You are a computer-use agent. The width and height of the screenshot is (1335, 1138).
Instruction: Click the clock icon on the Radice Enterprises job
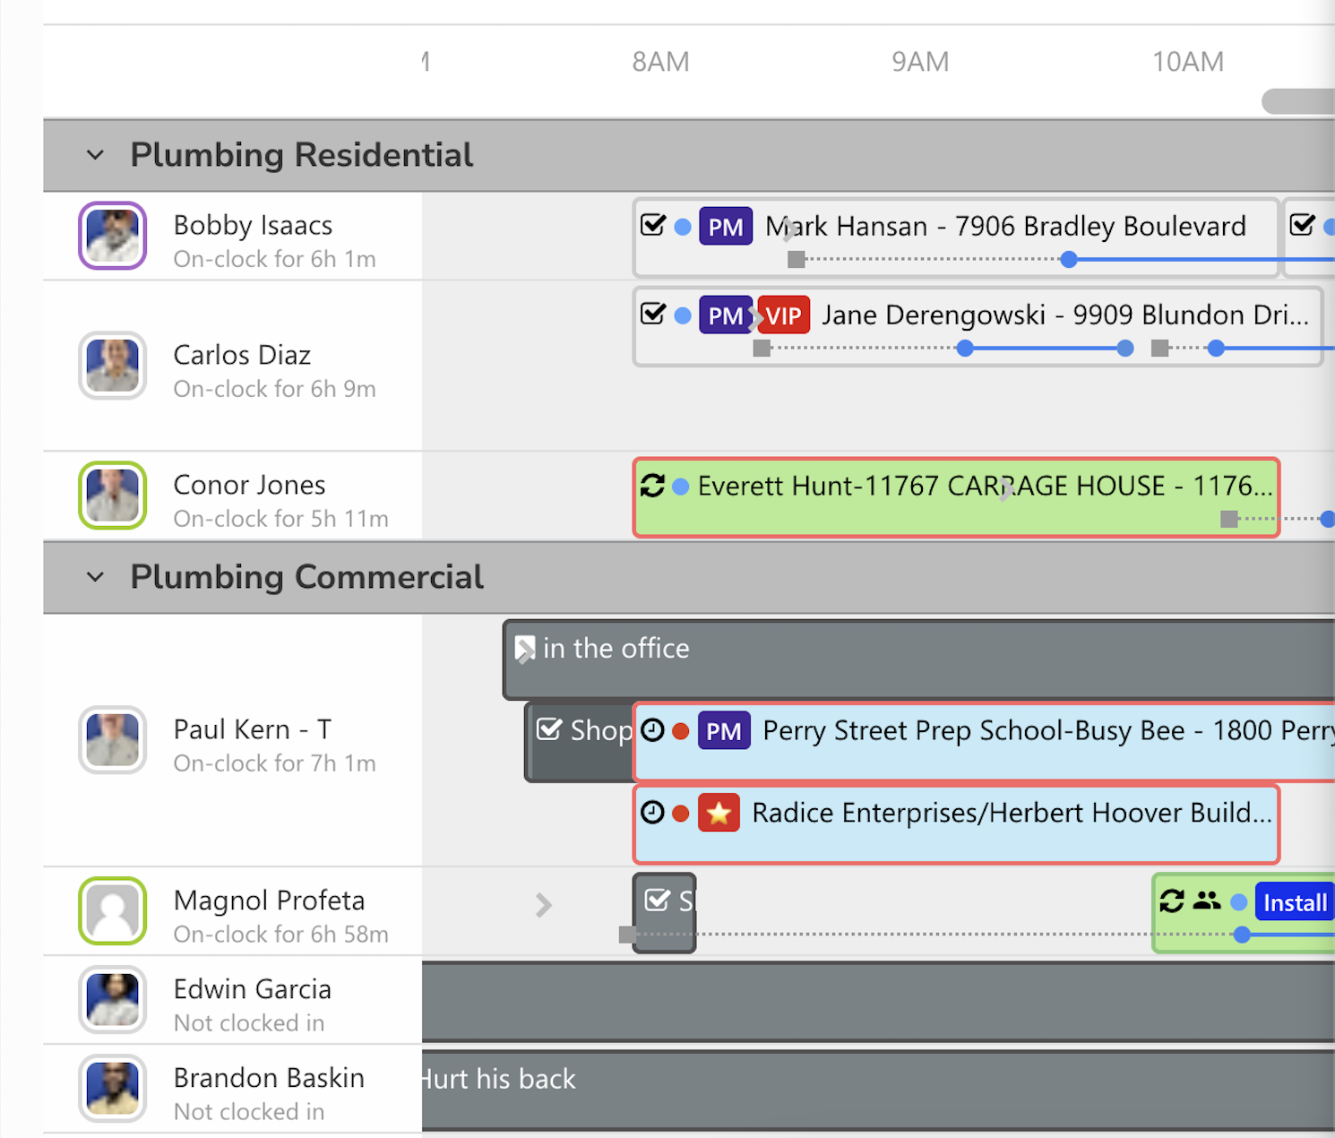pos(653,813)
